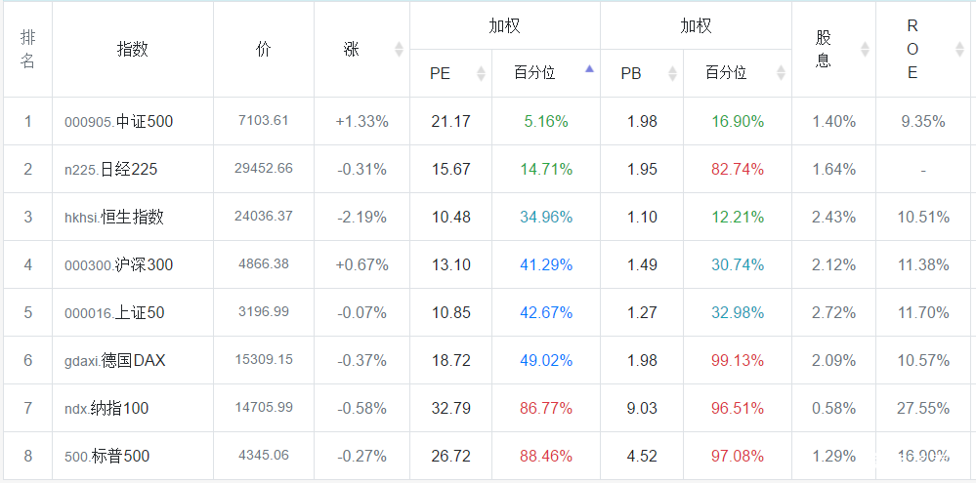Click the 加权 header above PB
Image resolution: width=976 pixels, height=483 pixels.
696,25
